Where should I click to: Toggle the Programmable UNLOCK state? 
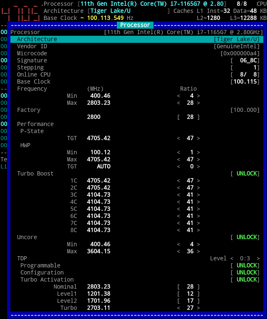pyautogui.click(x=245, y=265)
